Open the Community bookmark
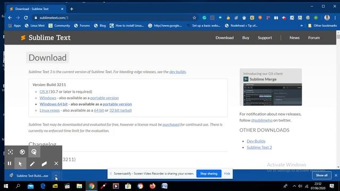Screen dimensions: 340x191 [59, 25]
